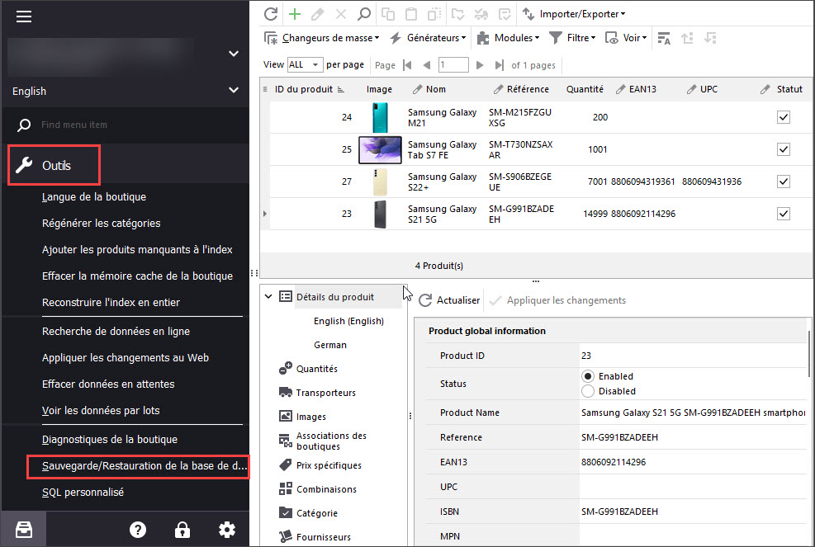Add a new product with green plus
The width and height of the screenshot is (815, 547).
click(x=295, y=14)
